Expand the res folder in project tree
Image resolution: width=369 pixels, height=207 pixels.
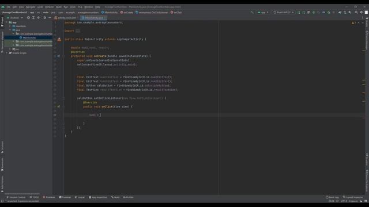[x=10, y=49]
